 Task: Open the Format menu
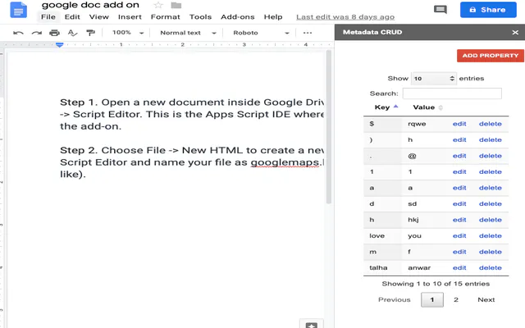165,16
